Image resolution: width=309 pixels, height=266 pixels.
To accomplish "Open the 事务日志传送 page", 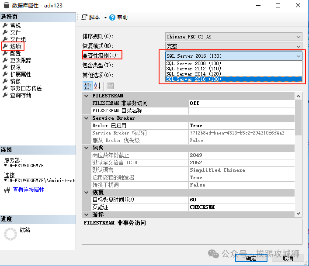I will (26, 88).
